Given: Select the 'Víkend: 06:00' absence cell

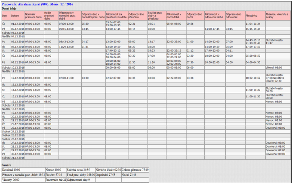Looking at the screenshot, I should [x=278, y=68].
